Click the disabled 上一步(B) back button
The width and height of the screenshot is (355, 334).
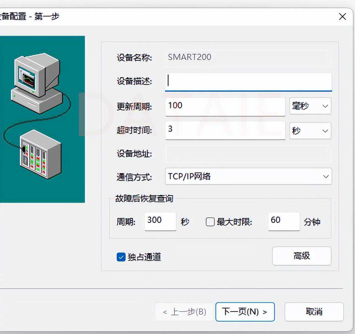184,312
